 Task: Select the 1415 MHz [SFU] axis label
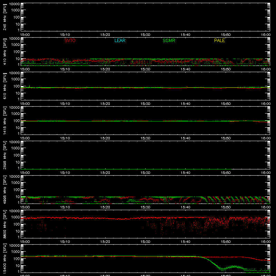[4, 120]
